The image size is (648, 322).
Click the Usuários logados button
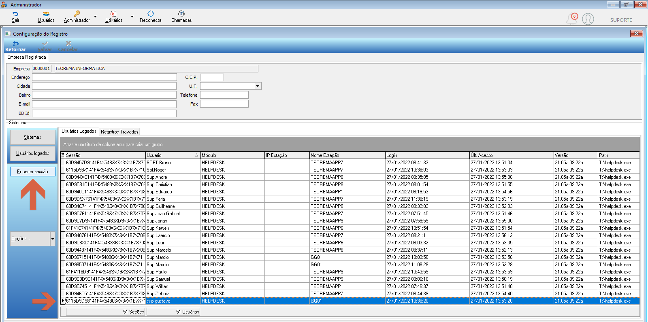point(33,153)
